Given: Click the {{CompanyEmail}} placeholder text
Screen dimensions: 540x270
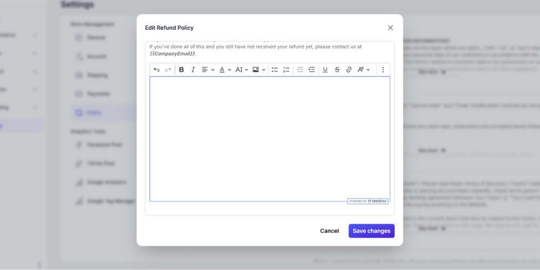Looking at the screenshot, I should [173, 53].
